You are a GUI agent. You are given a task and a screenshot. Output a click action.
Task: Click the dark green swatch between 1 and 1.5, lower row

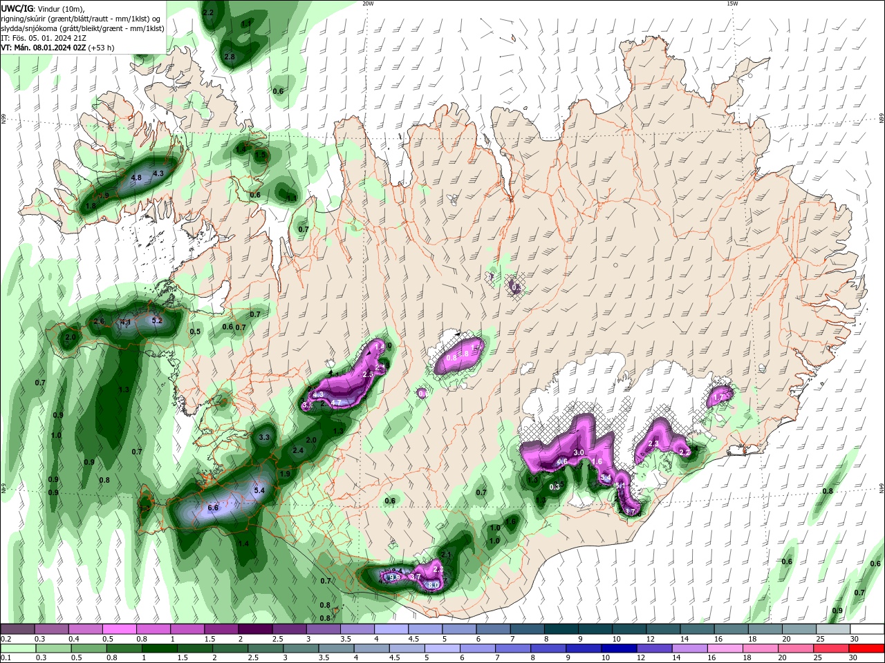coord(159,648)
